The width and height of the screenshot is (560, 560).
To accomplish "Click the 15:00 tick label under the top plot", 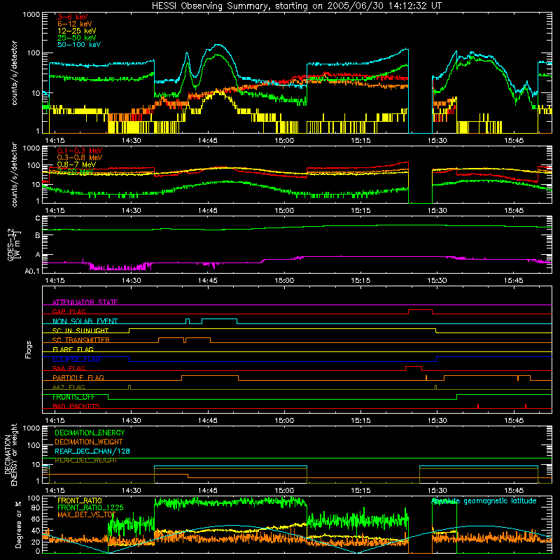I will click(284, 140).
